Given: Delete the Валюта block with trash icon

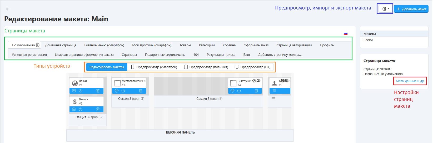Looking at the screenshot, I should [x=98, y=109].
